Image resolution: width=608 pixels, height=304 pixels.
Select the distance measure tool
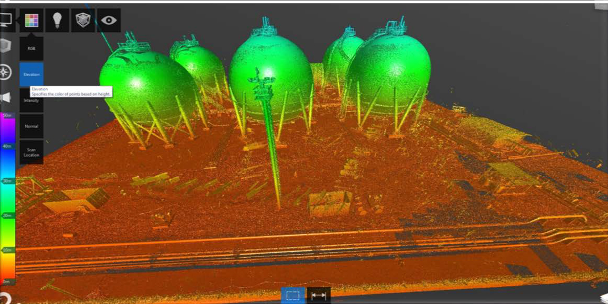click(x=318, y=295)
